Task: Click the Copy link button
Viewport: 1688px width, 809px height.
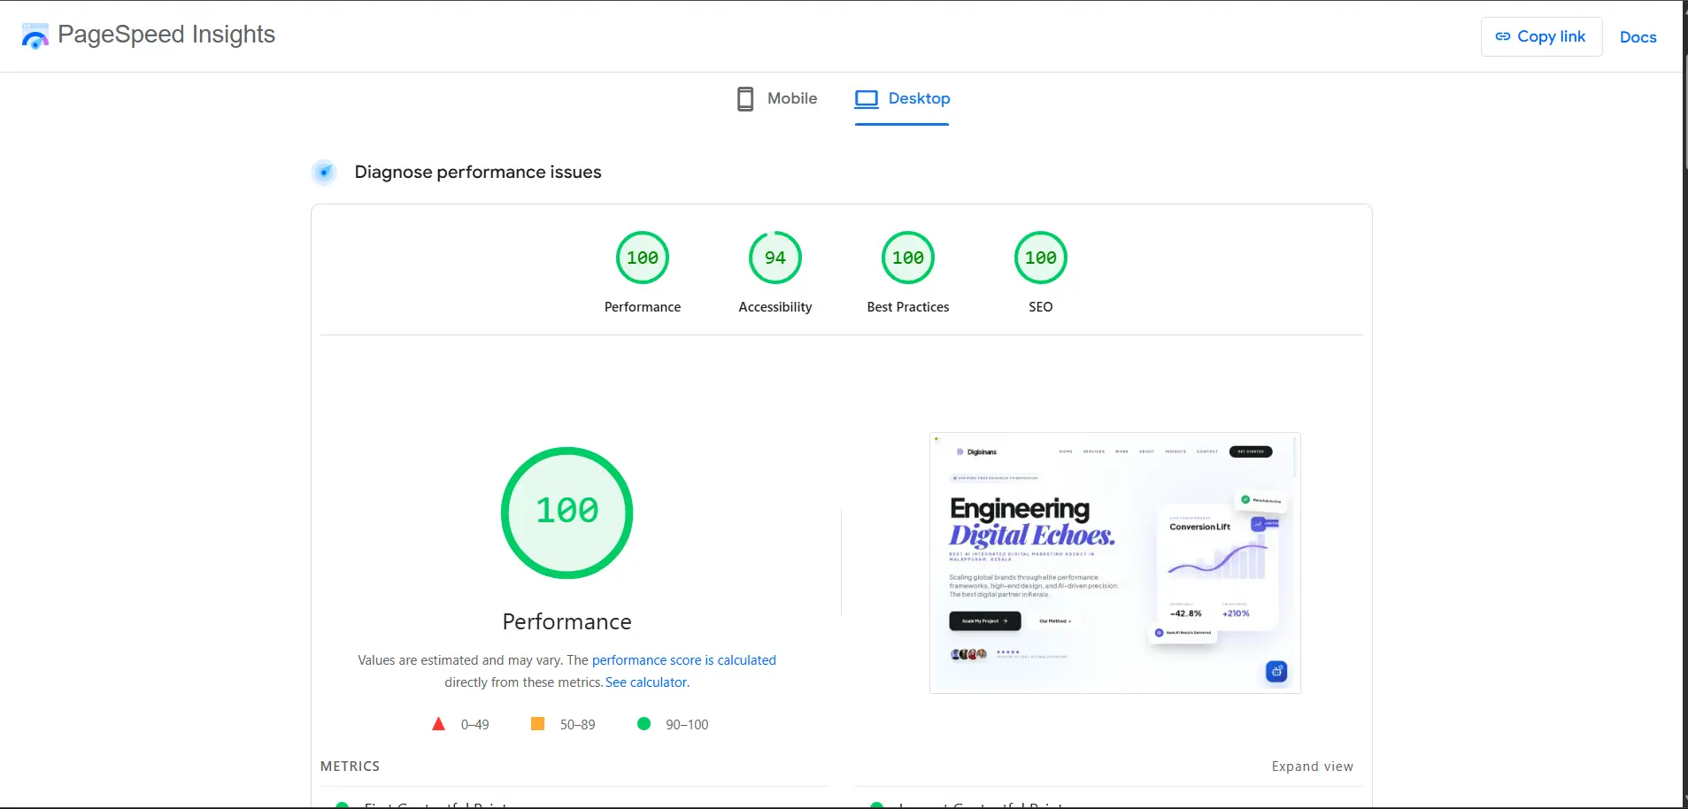Action: 1540,35
